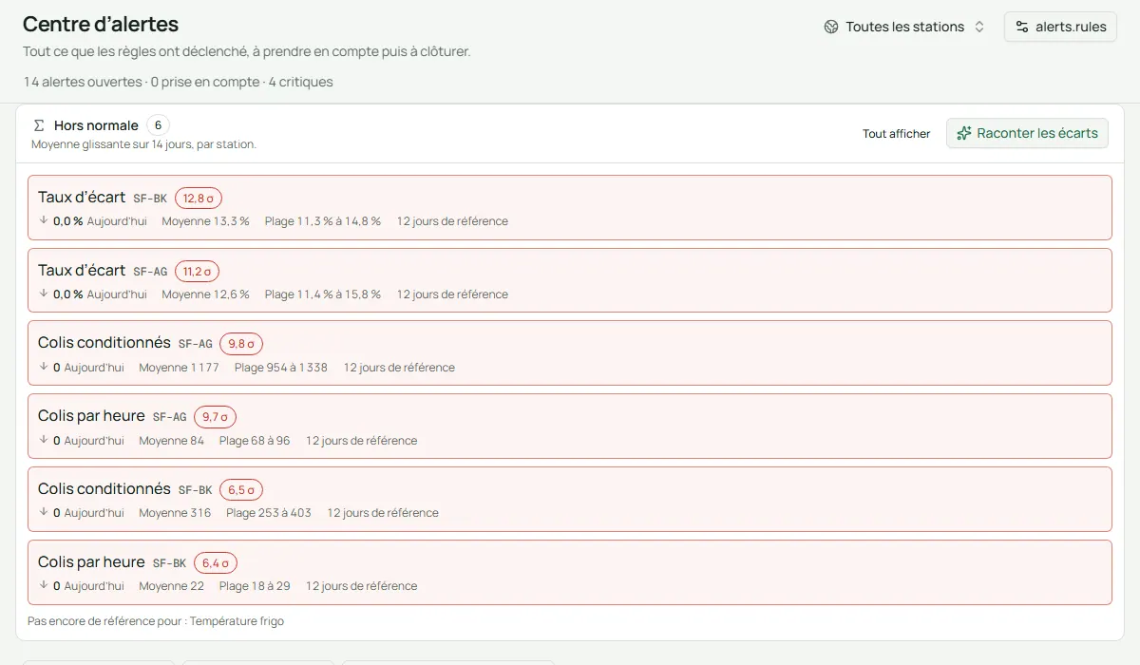Click the down arrow in Taux d'écart SF-BK card
This screenshot has height=665, width=1140.
point(43,220)
